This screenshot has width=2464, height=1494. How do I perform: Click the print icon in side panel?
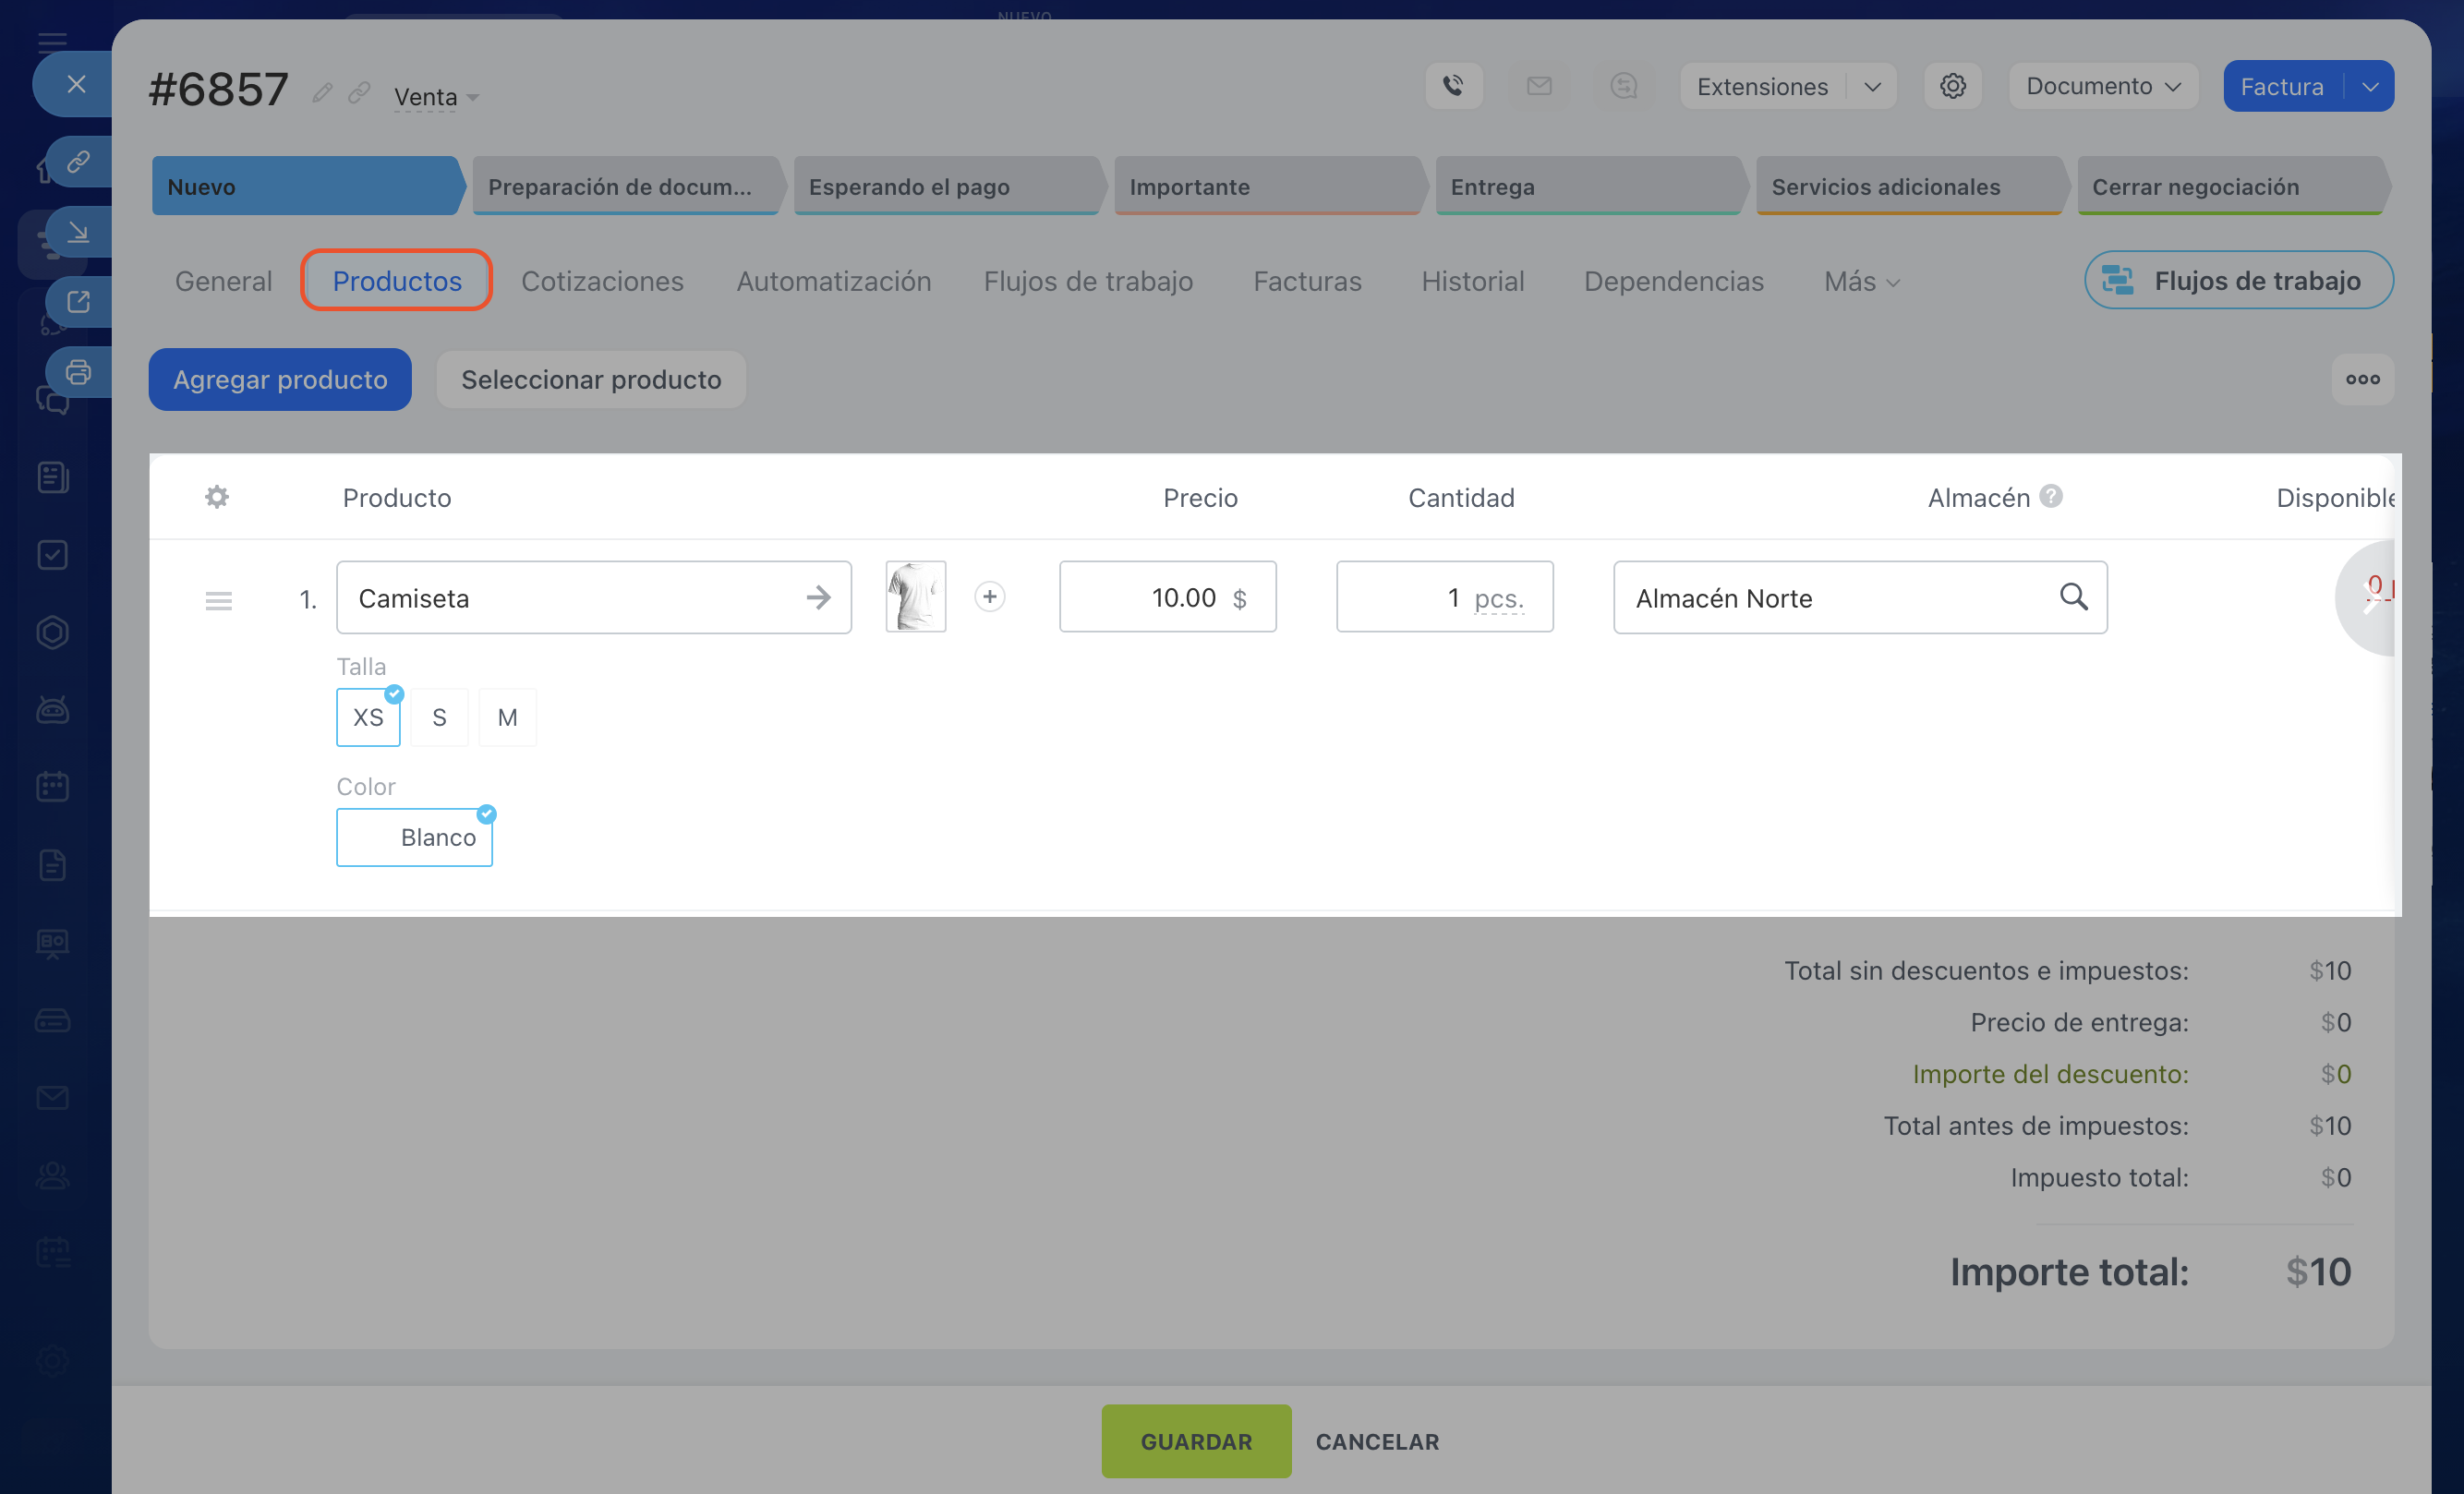point(78,373)
